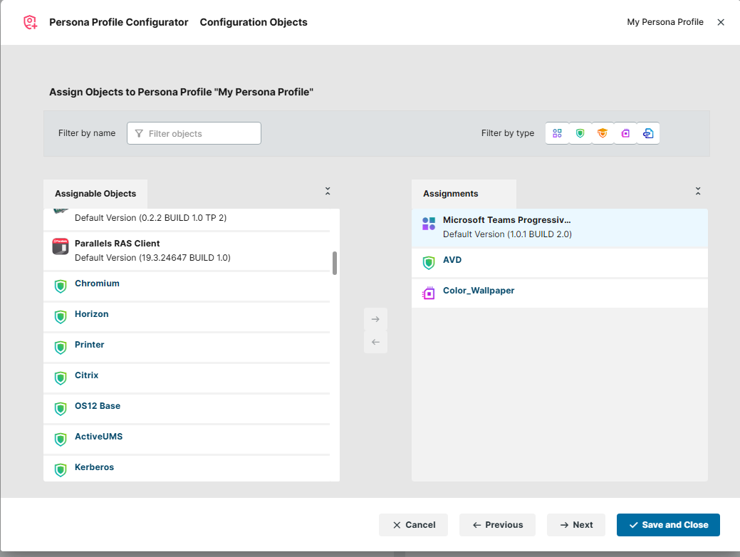
Task: Select the Horizon object
Action: point(187,317)
